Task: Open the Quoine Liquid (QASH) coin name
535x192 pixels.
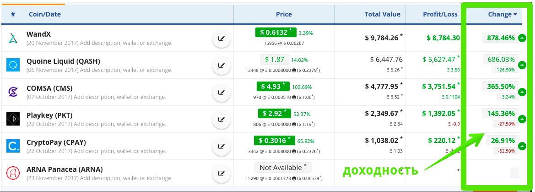Action: (63, 61)
